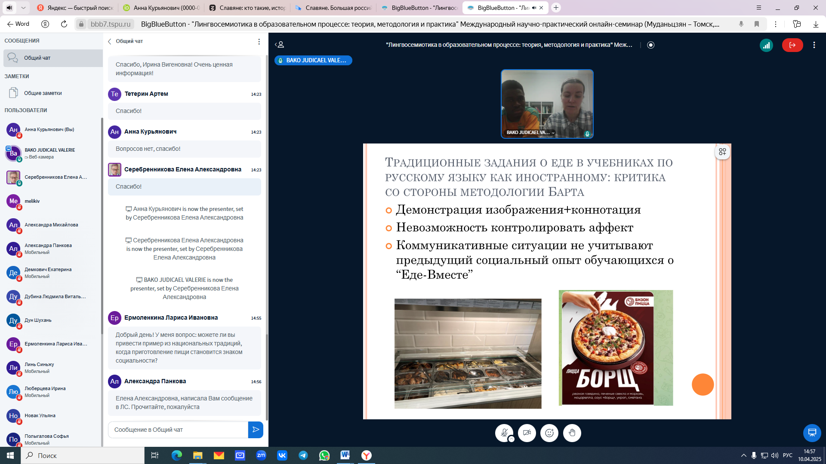Image resolution: width=826 pixels, height=464 pixels.
Task: Switch РУС input language
Action: pos(788,455)
